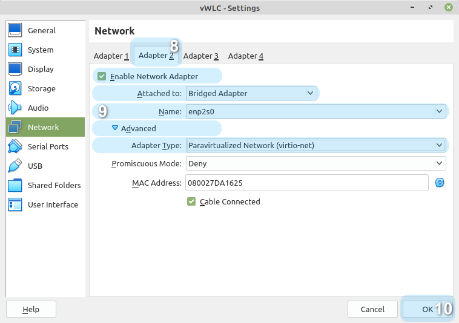The width and height of the screenshot is (459, 323).
Task: Generate a new random MAC address
Action: coord(440,183)
